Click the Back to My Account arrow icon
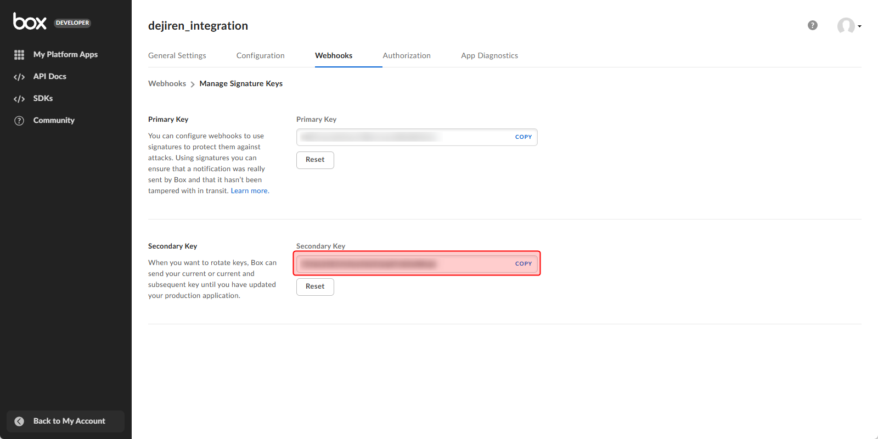Image resolution: width=878 pixels, height=439 pixels. [19, 421]
